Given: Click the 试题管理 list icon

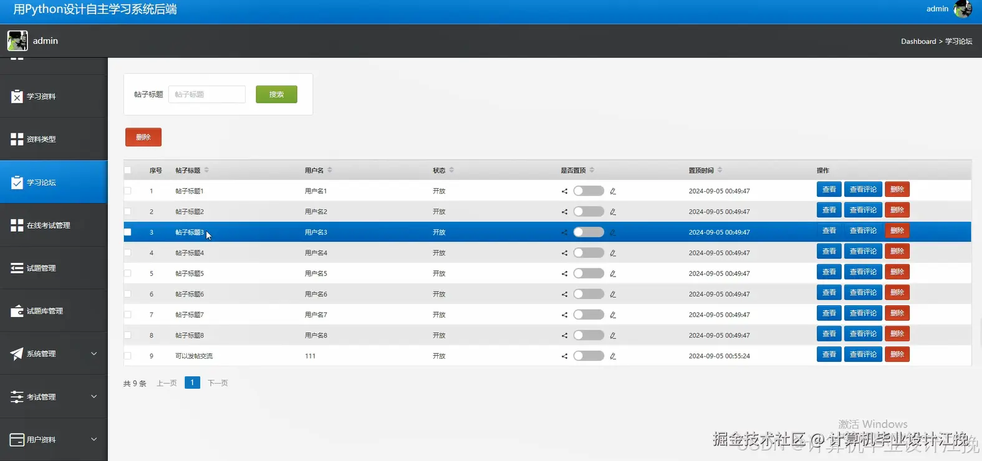Looking at the screenshot, I should coord(17,268).
